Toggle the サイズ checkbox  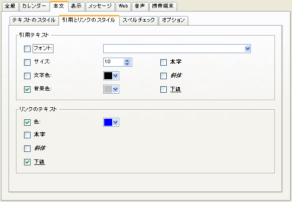(x=27, y=62)
